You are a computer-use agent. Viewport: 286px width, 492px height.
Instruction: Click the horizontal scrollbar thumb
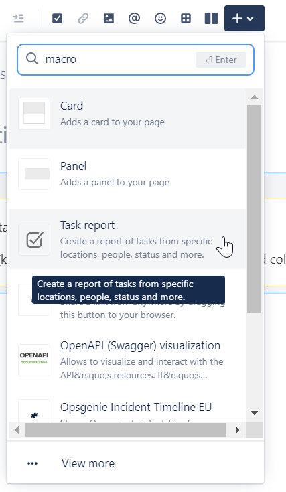tap(126, 430)
